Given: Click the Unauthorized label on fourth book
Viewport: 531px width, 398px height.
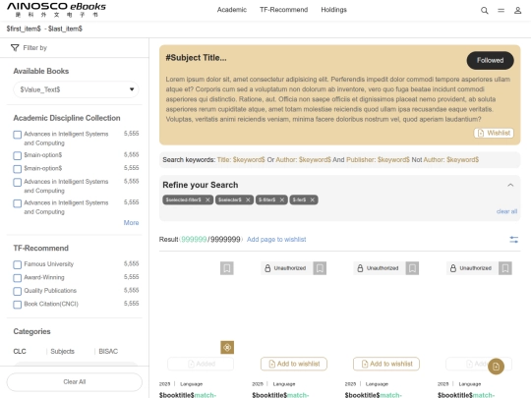Looking at the screenshot, I should [475, 268].
